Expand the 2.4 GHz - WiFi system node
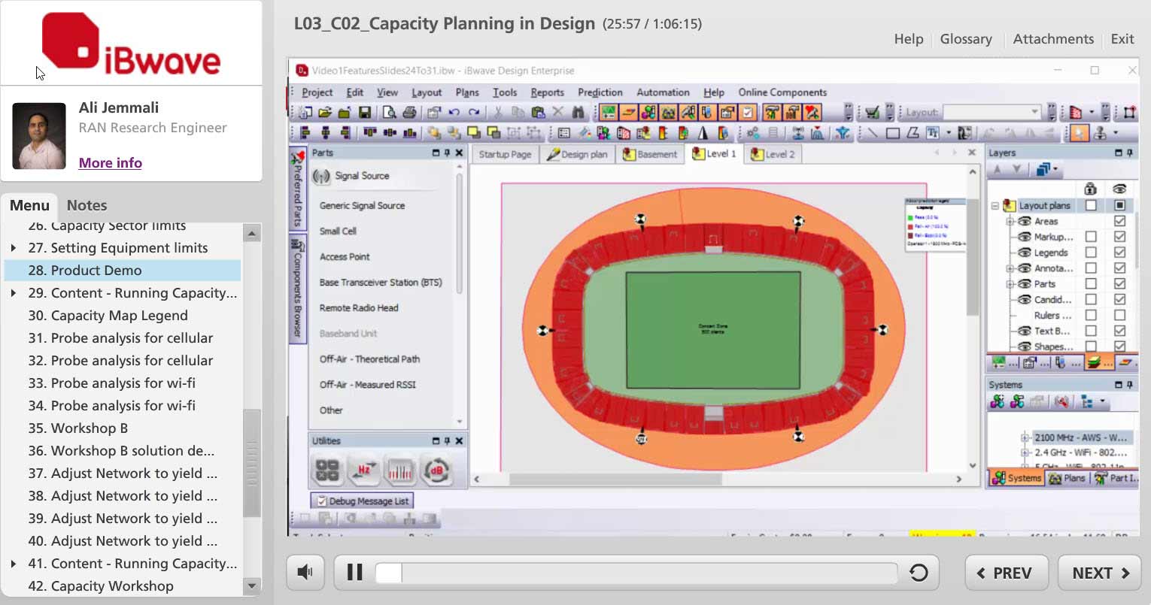This screenshot has height=605, width=1151. [1025, 453]
